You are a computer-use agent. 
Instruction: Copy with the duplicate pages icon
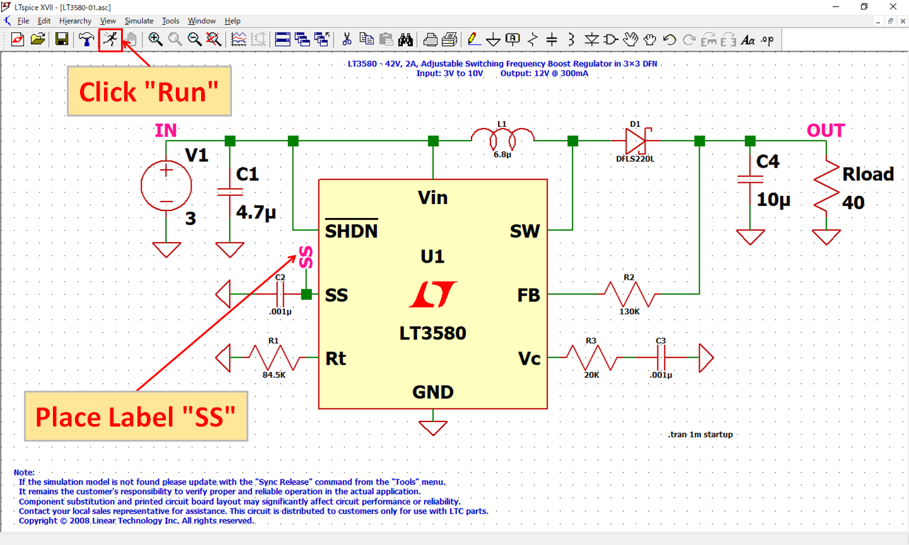[x=366, y=40]
